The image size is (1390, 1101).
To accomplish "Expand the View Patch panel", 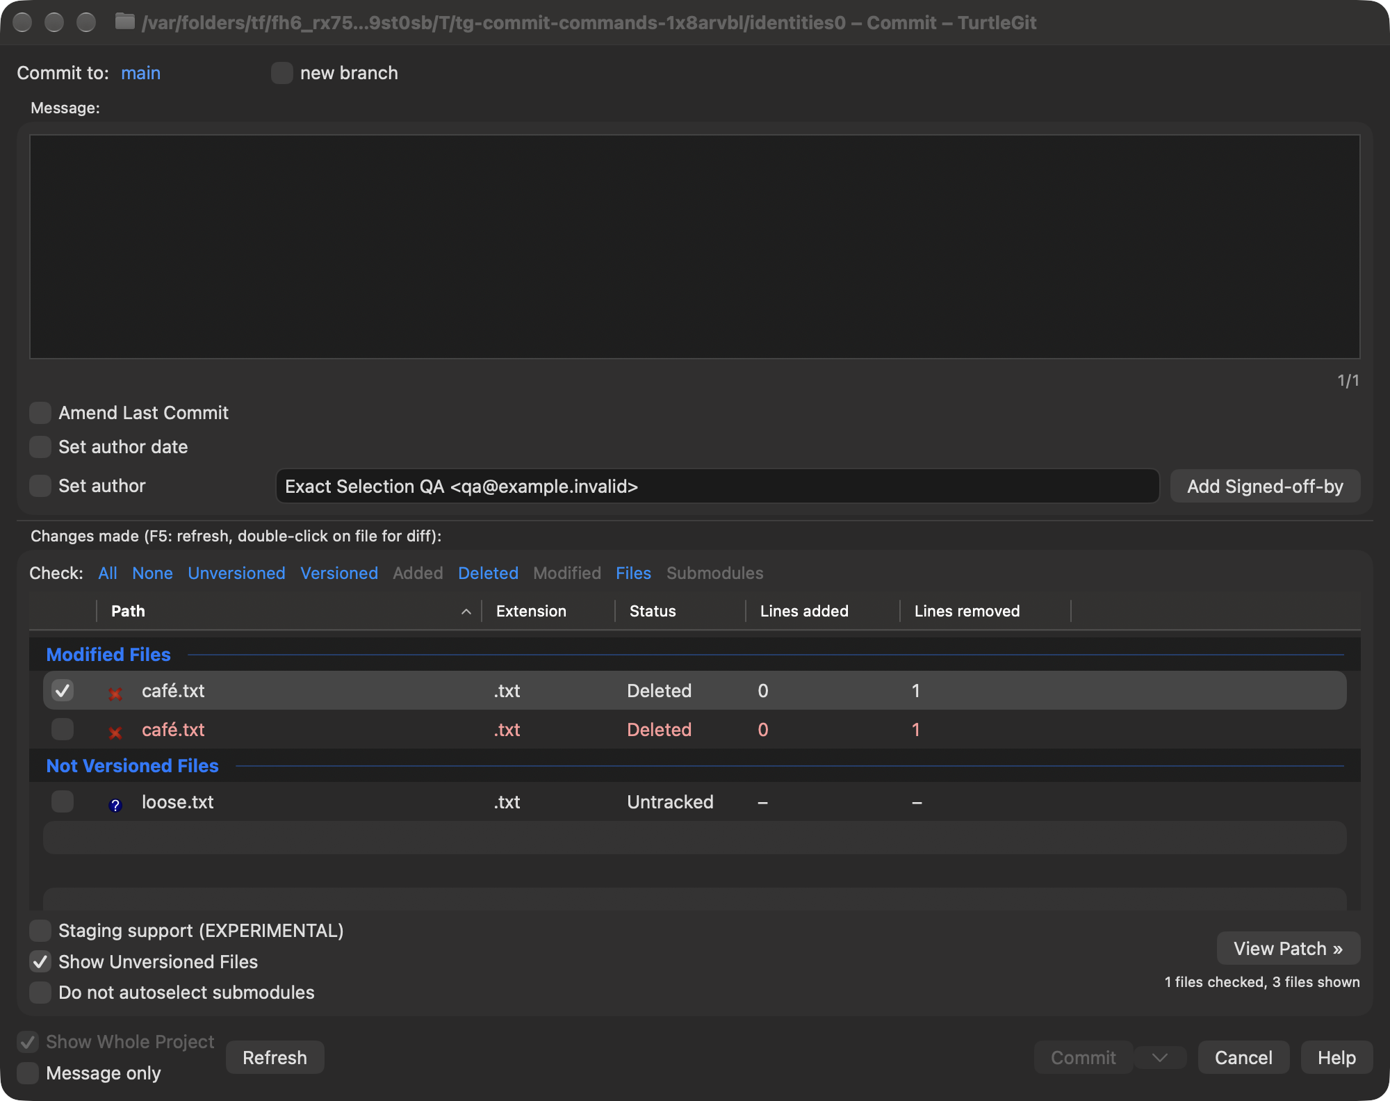I will (x=1289, y=949).
